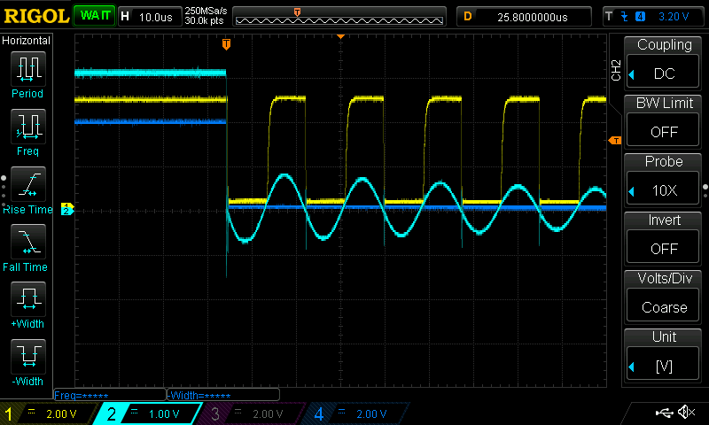Select the Freq measurement icon
Screen dimensions: 709x425
pos(28,127)
